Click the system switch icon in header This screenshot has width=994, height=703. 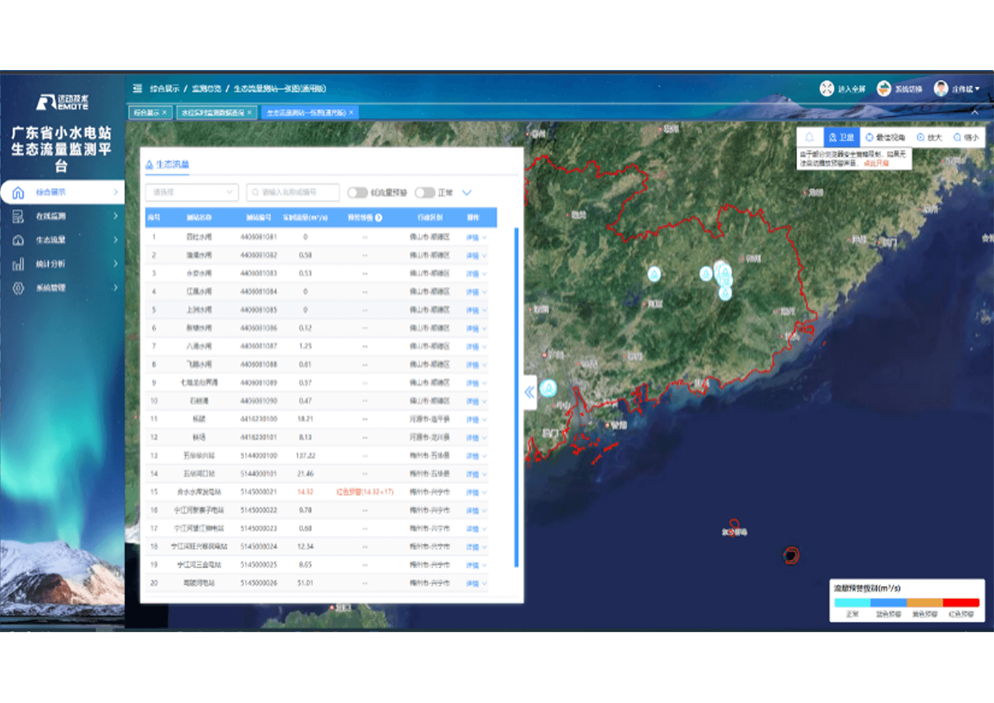coord(884,89)
